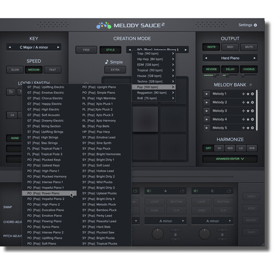Select MUTE output mode
Screen dimensions: 273x273
click(249, 47)
